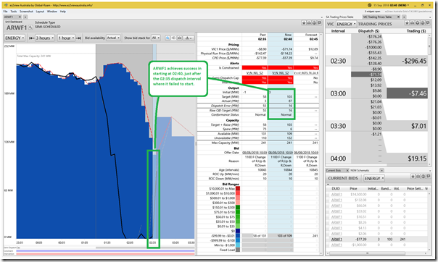
Task: Open the Bid availability Actual dropdown
Action: 113,38
